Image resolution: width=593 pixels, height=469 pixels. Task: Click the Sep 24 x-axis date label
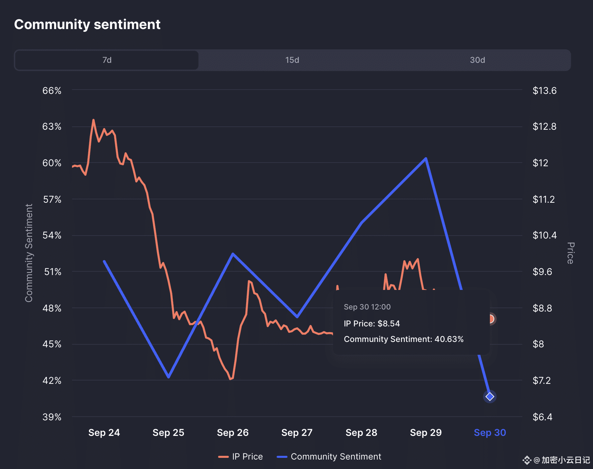tap(104, 433)
